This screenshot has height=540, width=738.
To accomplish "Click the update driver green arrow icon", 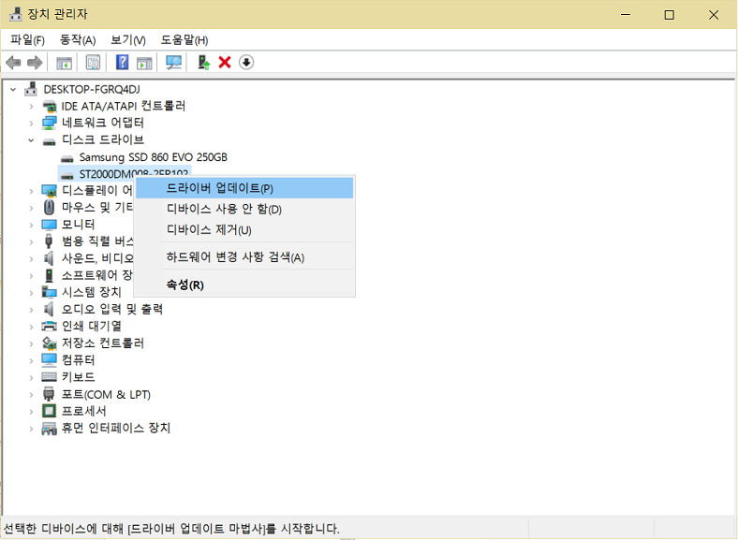I will click(x=203, y=62).
